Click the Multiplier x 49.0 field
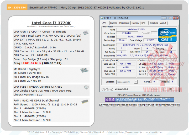Viewport: 189px width, 135px height. (125, 67)
